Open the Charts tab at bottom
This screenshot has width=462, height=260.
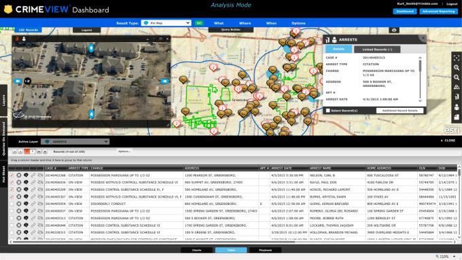click(196, 250)
